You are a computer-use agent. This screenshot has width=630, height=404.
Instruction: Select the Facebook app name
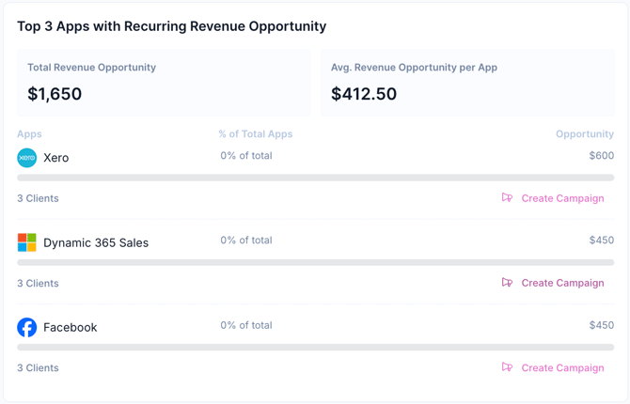pyautogui.click(x=71, y=327)
